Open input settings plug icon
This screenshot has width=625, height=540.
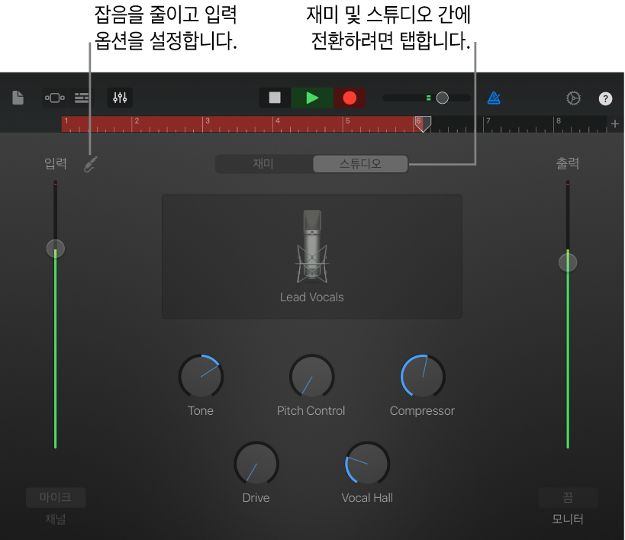(91, 164)
